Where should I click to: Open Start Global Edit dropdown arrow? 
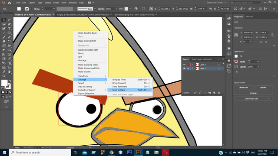270,98
